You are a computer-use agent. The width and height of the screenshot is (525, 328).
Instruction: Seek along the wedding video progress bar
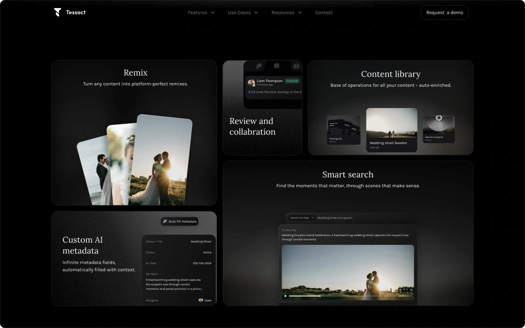(343, 296)
